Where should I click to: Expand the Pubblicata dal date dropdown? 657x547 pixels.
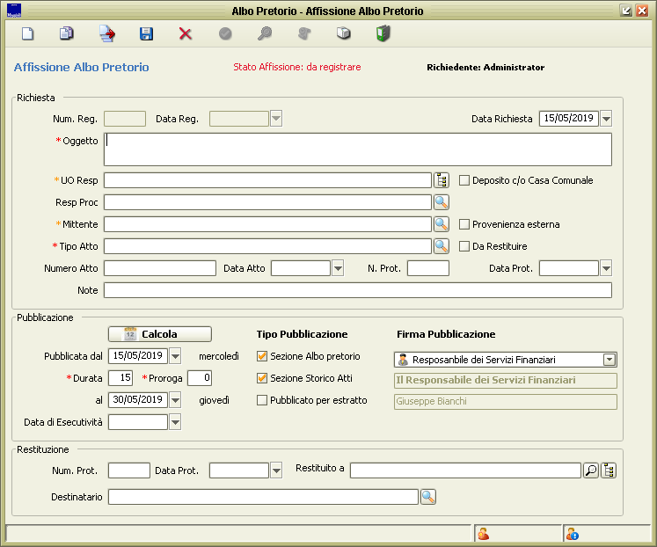[175, 356]
